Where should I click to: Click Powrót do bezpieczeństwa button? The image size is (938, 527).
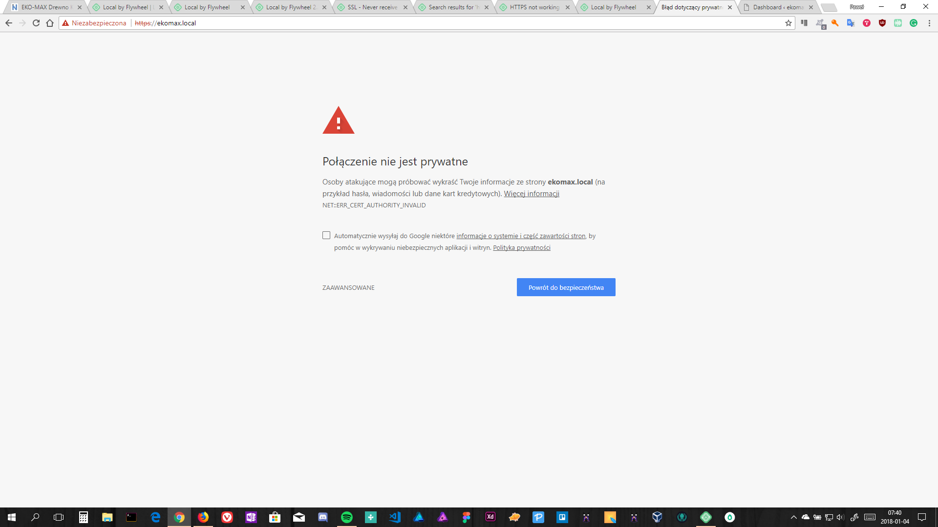coord(566,287)
